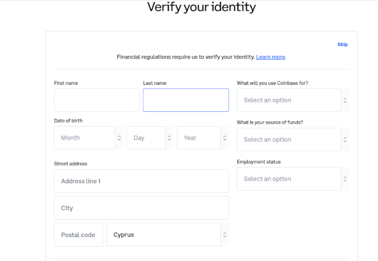Click the Employment status arrows icon
Viewport: 378px width, 261px height.
[345, 179]
